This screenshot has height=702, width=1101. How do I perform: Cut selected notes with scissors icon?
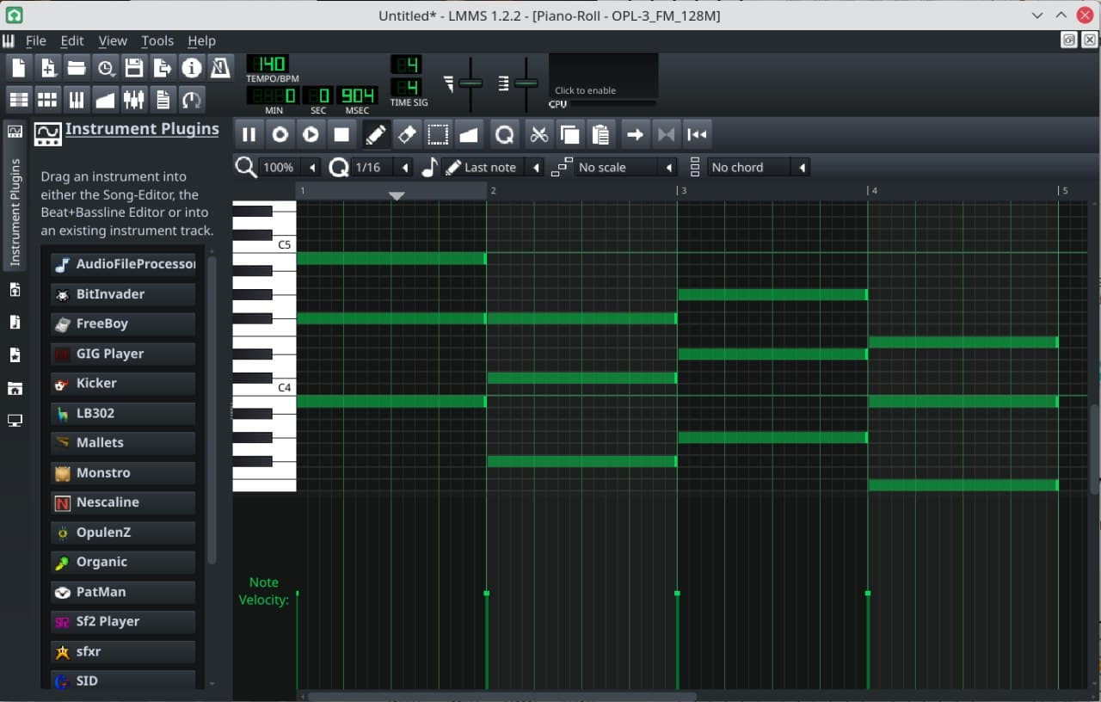pos(538,134)
